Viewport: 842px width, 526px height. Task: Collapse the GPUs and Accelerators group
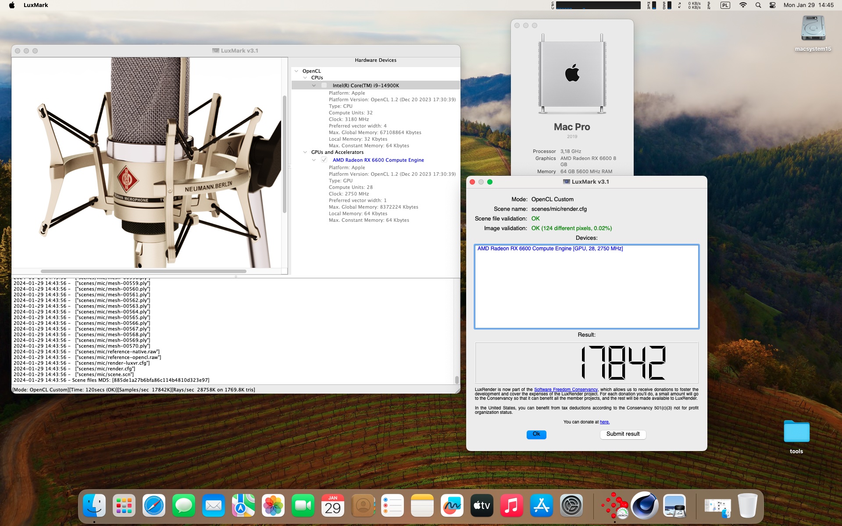(305, 152)
